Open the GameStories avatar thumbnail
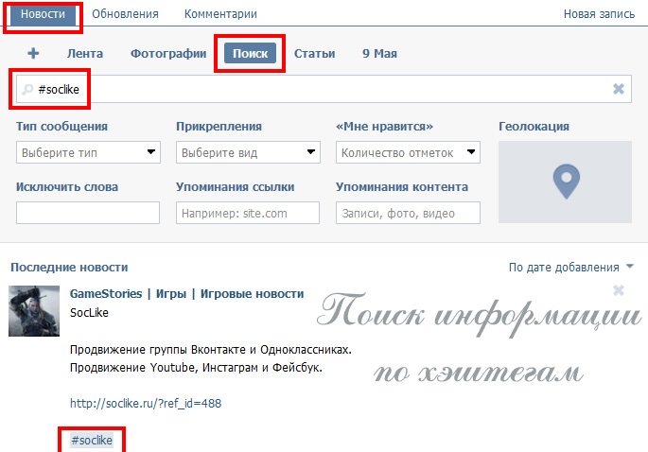 (34, 311)
